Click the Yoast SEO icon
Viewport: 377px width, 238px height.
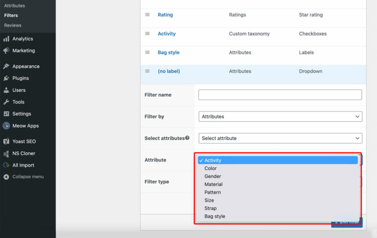click(6, 141)
